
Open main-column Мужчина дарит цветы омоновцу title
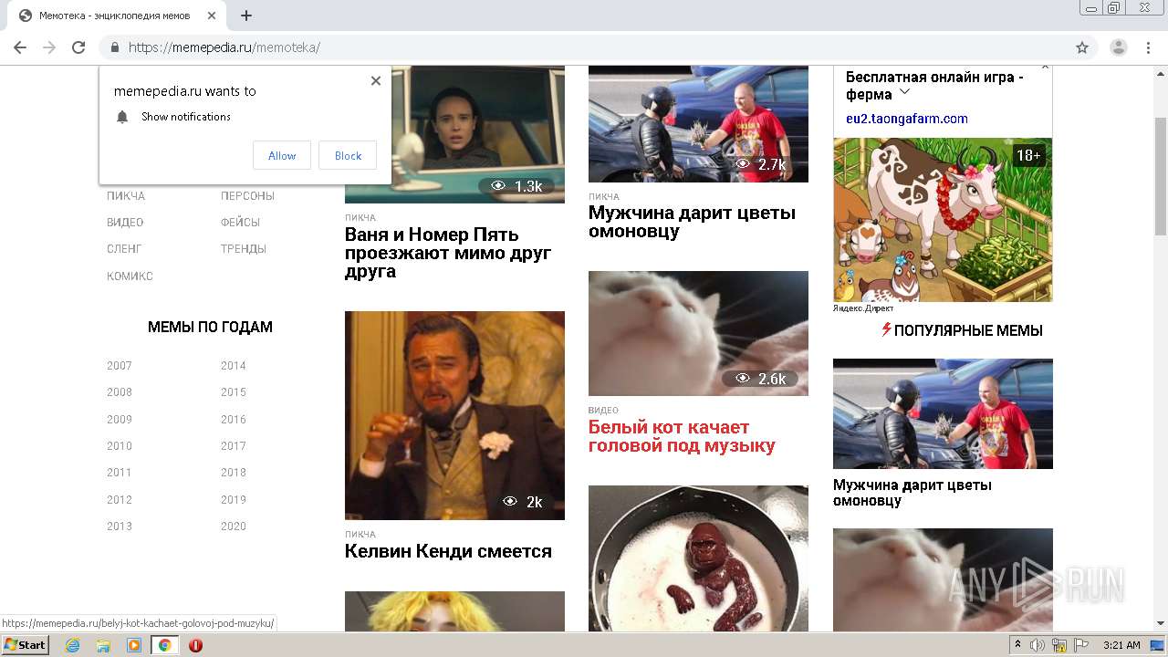[692, 222]
